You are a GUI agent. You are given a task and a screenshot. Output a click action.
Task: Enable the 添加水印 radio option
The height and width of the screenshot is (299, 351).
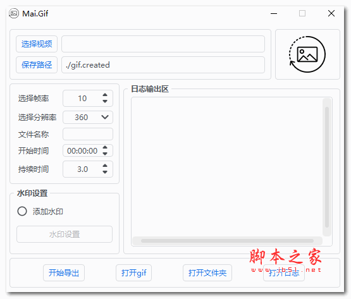point(22,211)
